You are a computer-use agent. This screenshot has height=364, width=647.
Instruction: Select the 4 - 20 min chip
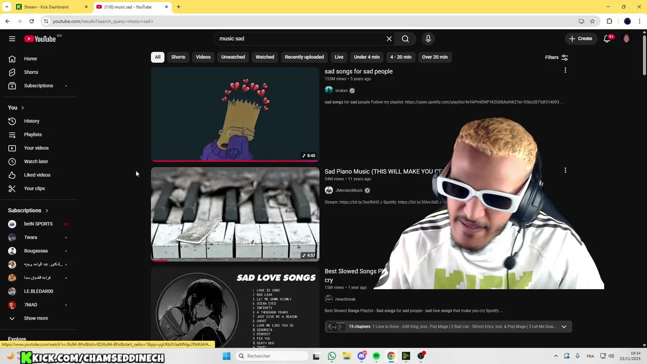tap(401, 57)
